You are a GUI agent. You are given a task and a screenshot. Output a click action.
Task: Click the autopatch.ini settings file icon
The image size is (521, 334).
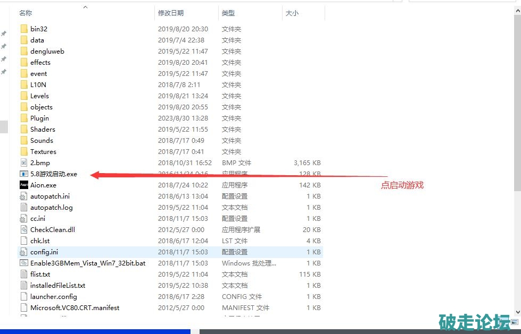[24, 196]
